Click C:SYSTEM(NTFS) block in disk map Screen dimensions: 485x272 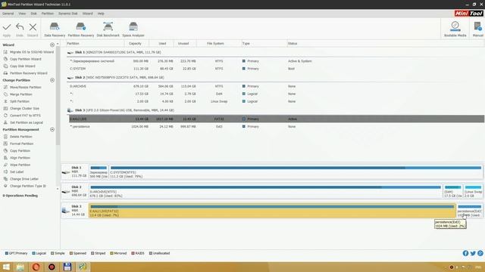pyautogui.click(x=296, y=172)
